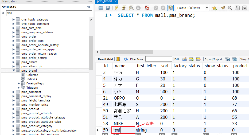249x135 pixels.
Task: Switch to the pms_brand query tab
Action: 104,1
